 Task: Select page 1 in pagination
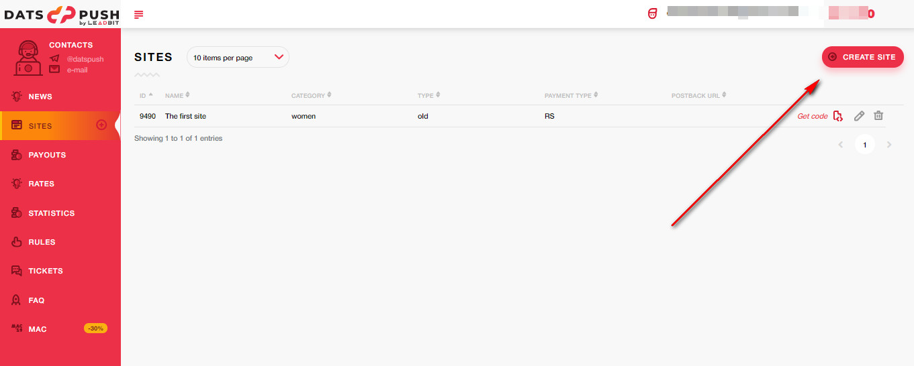pyautogui.click(x=864, y=145)
